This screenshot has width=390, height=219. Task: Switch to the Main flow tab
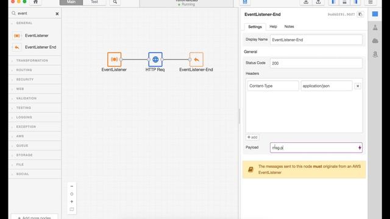71,2
